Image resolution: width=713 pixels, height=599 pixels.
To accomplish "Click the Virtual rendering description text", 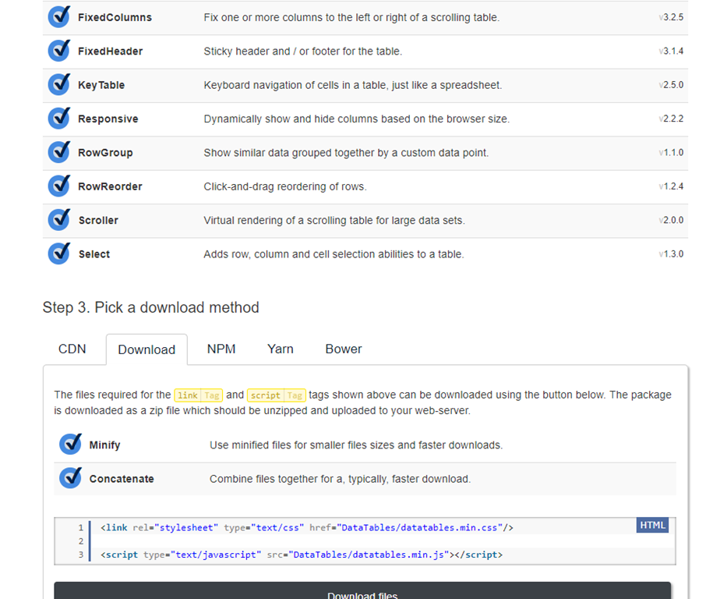I will click(x=334, y=220).
